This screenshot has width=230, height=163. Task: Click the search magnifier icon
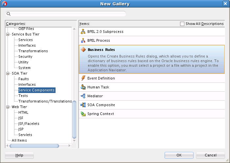pos(9,14)
